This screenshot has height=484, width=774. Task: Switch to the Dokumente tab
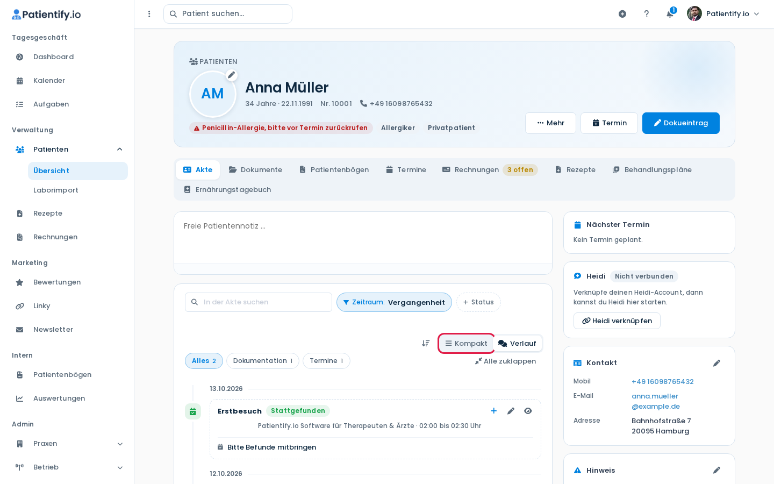255,170
